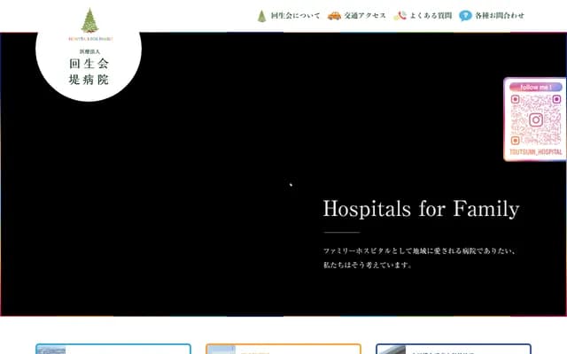Click the Instagram logo in the QR code
567x354 pixels.
tap(536, 120)
